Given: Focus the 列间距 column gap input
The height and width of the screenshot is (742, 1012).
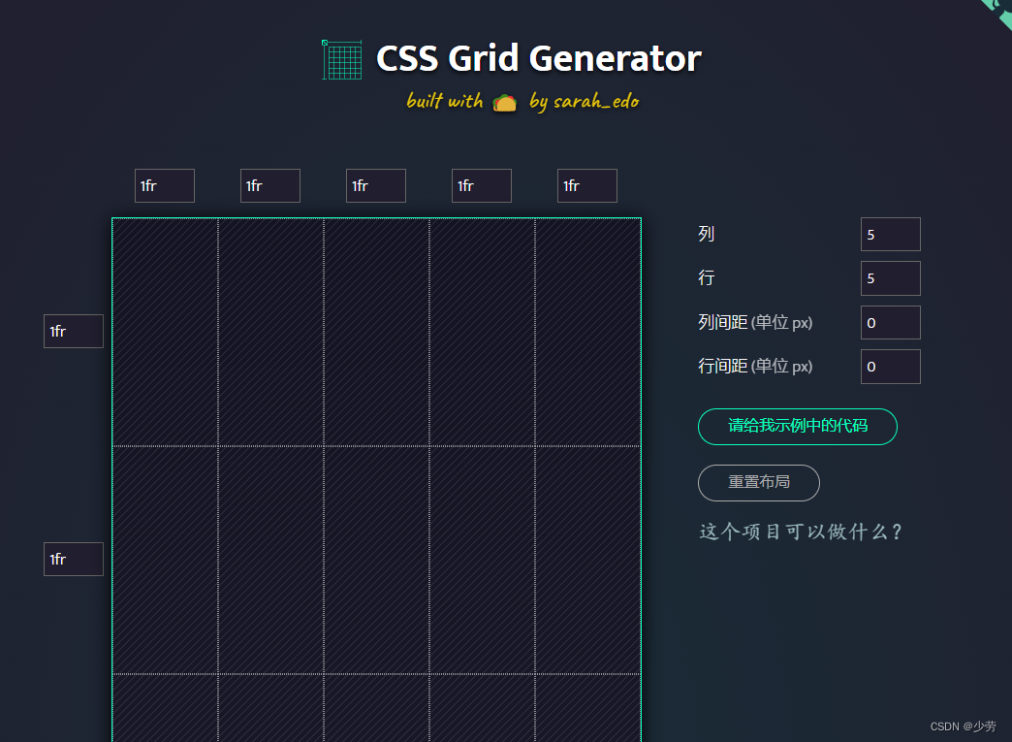Looking at the screenshot, I should click(x=891, y=323).
